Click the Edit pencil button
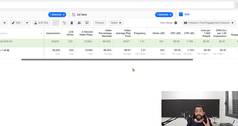 click(x=16, y=23)
